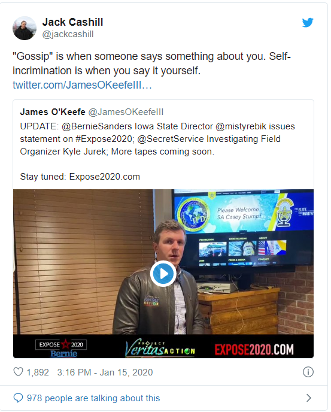Open the 978 people are talking link
Image resolution: width=331 pixels, height=412 pixels.
93,398
